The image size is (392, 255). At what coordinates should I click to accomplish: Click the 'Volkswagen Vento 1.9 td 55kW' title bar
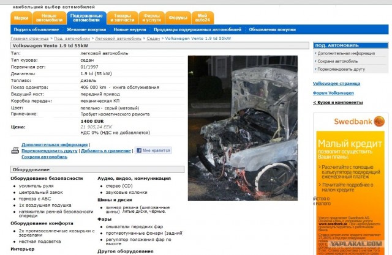tap(160, 46)
